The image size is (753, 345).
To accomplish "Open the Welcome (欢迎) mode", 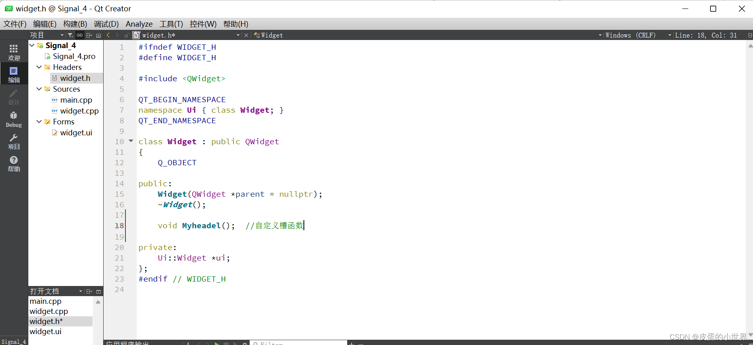I will point(14,53).
